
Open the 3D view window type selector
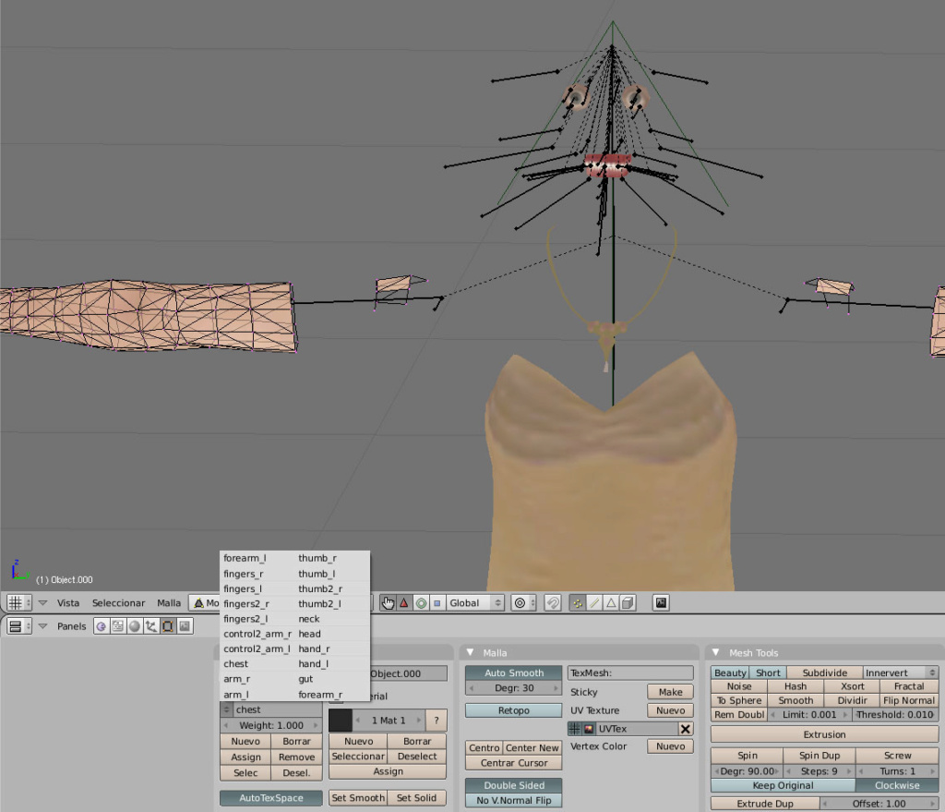point(18,602)
